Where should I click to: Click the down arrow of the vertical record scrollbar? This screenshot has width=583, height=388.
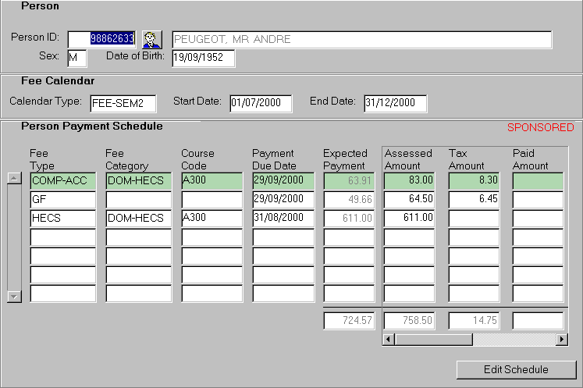coord(13,297)
